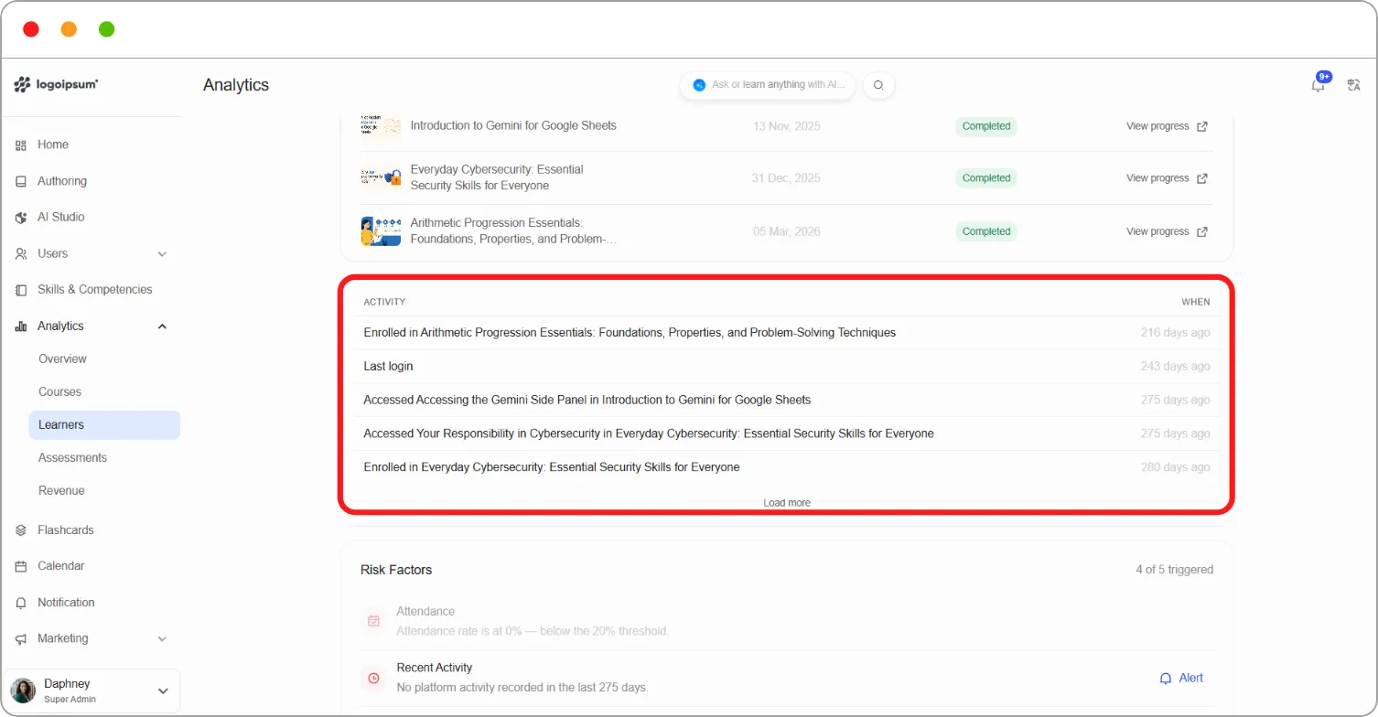Click the Flashcards stack icon
Screen dimensions: 1378x717
click(21, 530)
